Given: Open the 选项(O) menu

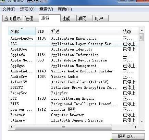Looking at the screenshot, I should coord(27,9).
